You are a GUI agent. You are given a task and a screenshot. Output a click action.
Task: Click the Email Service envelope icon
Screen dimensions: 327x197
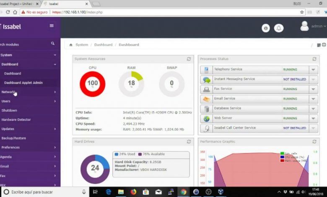[x=206, y=99]
